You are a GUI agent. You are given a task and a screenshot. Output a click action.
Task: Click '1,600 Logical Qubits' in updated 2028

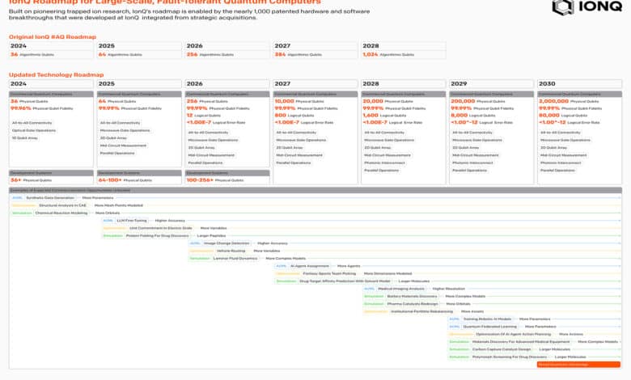click(x=384, y=116)
